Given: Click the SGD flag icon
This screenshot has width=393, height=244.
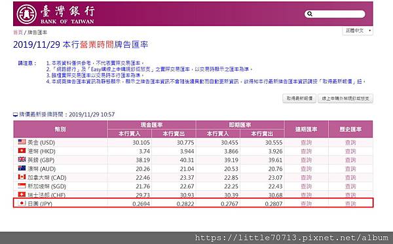Looking at the screenshot, I should tap(22, 186).
